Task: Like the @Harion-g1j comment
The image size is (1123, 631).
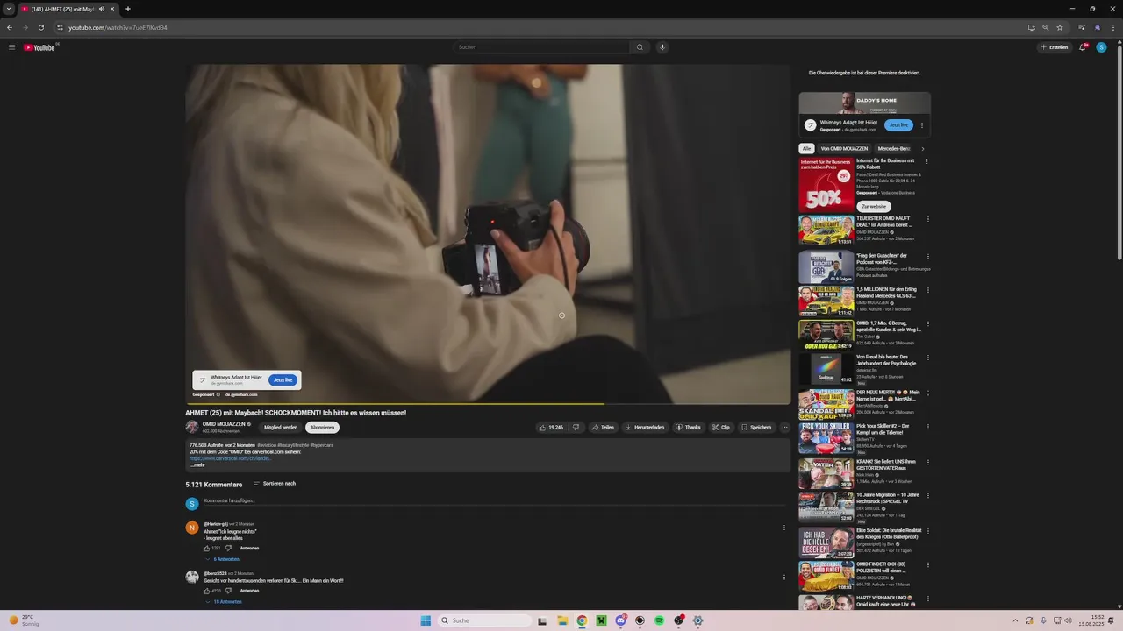Action: click(x=207, y=549)
